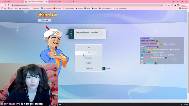Screen dimensions: 189x106
Task: Click the question text 'Is your character ghoulish?'
Action: point(87,32)
